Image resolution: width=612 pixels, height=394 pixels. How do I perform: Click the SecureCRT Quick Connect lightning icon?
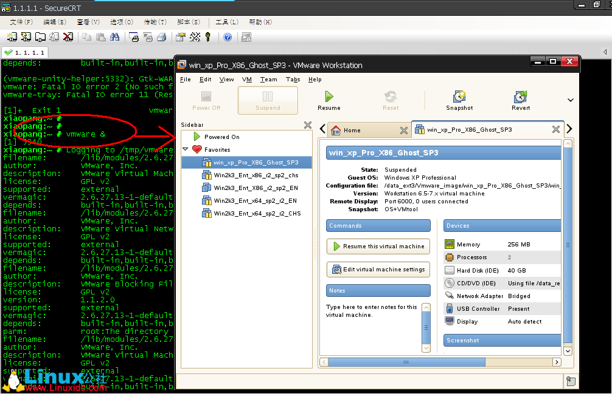[x=26, y=37]
